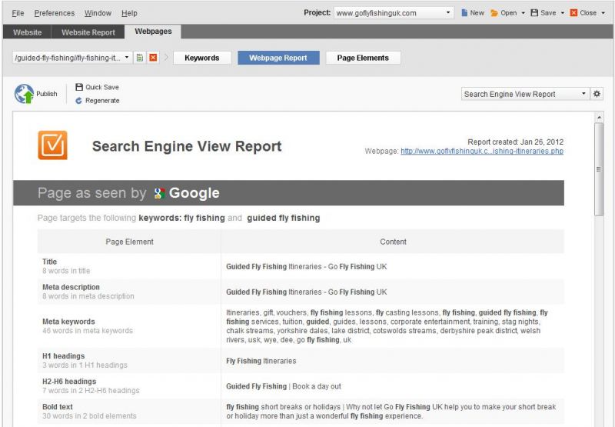Open the Preferences menu
The width and height of the screenshot is (615, 427).
55,13
